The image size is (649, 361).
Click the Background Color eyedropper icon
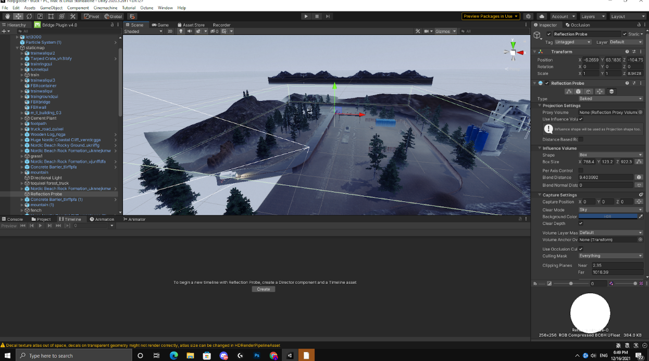tap(641, 216)
